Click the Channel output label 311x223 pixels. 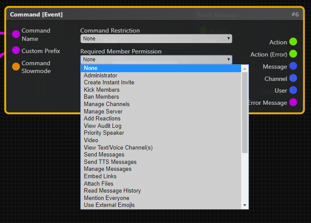pyautogui.click(x=276, y=79)
